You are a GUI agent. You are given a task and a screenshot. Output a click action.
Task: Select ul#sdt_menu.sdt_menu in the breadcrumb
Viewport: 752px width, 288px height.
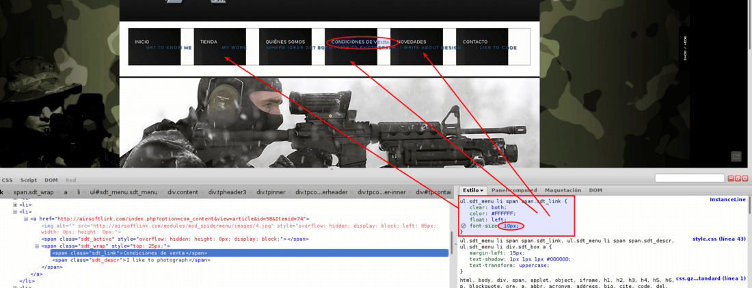tap(124, 192)
